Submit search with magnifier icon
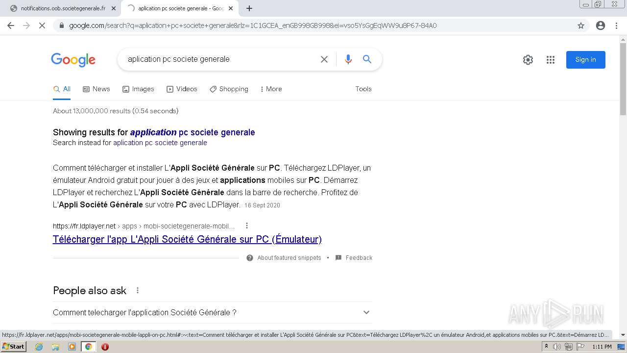This screenshot has width=627, height=353. click(367, 59)
